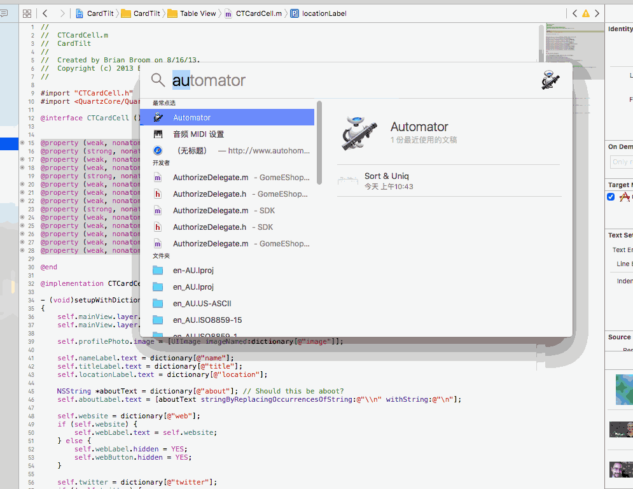Click line 45 aboutText declaration
The image size is (633, 489).
pyautogui.click(x=200, y=391)
